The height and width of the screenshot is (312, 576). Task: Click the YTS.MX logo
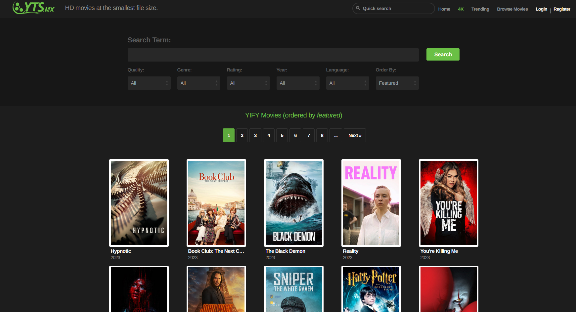[x=33, y=8]
